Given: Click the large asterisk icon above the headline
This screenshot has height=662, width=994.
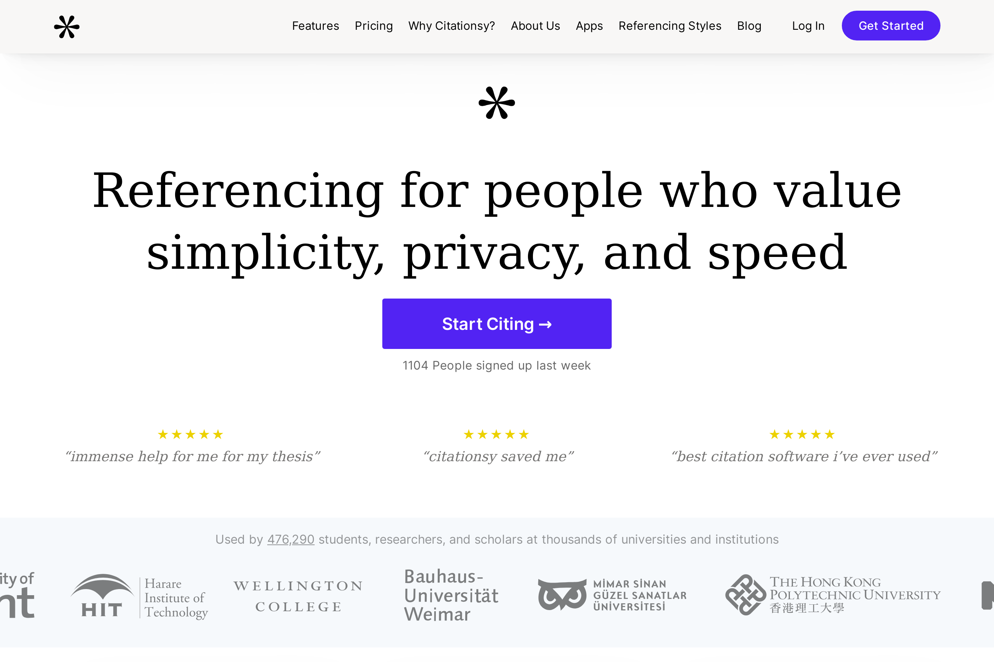Looking at the screenshot, I should (x=497, y=103).
